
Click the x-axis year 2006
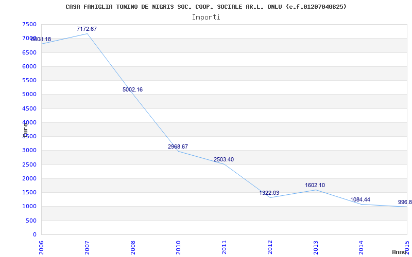41,248
